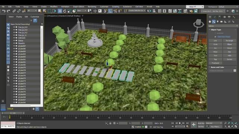Screen dimensions: 239x134
Task: Choose the Select Object tool
Action: (x=40, y=11)
